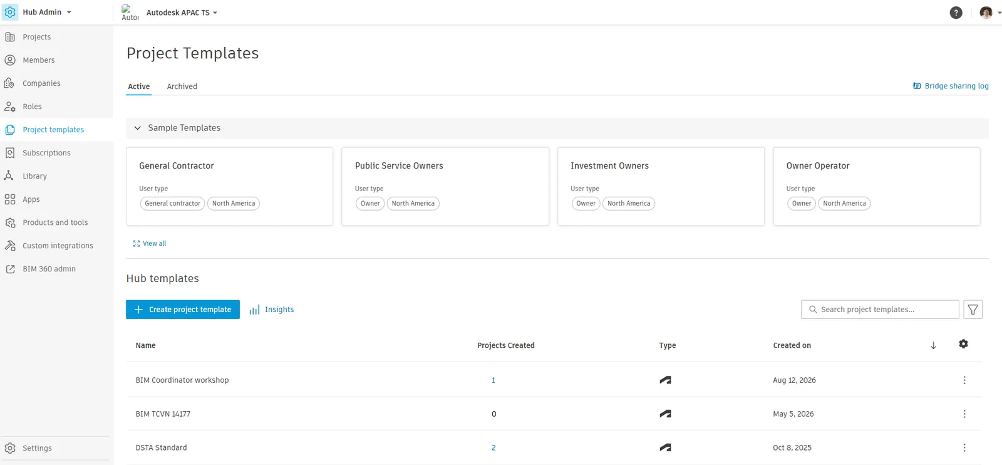Click the Settings gear icon in sidebar

(10, 448)
